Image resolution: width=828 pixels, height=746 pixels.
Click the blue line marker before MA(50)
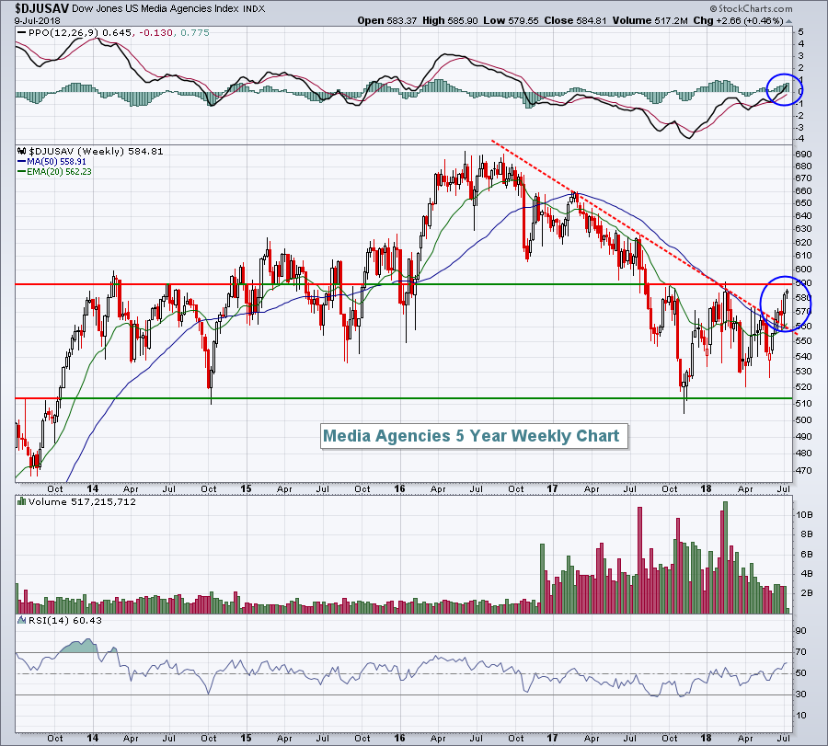click(x=22, y=162)
